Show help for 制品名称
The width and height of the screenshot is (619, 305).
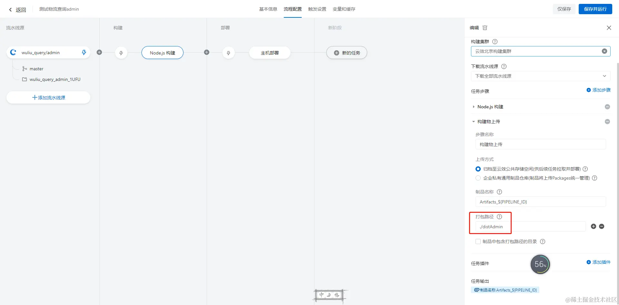(x=499, y=192)
